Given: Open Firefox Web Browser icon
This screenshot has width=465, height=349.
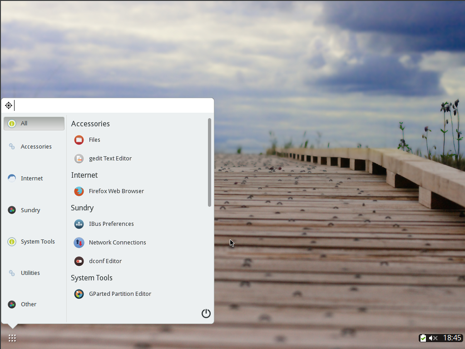Looking at the screenshot, I should point(79,191).
